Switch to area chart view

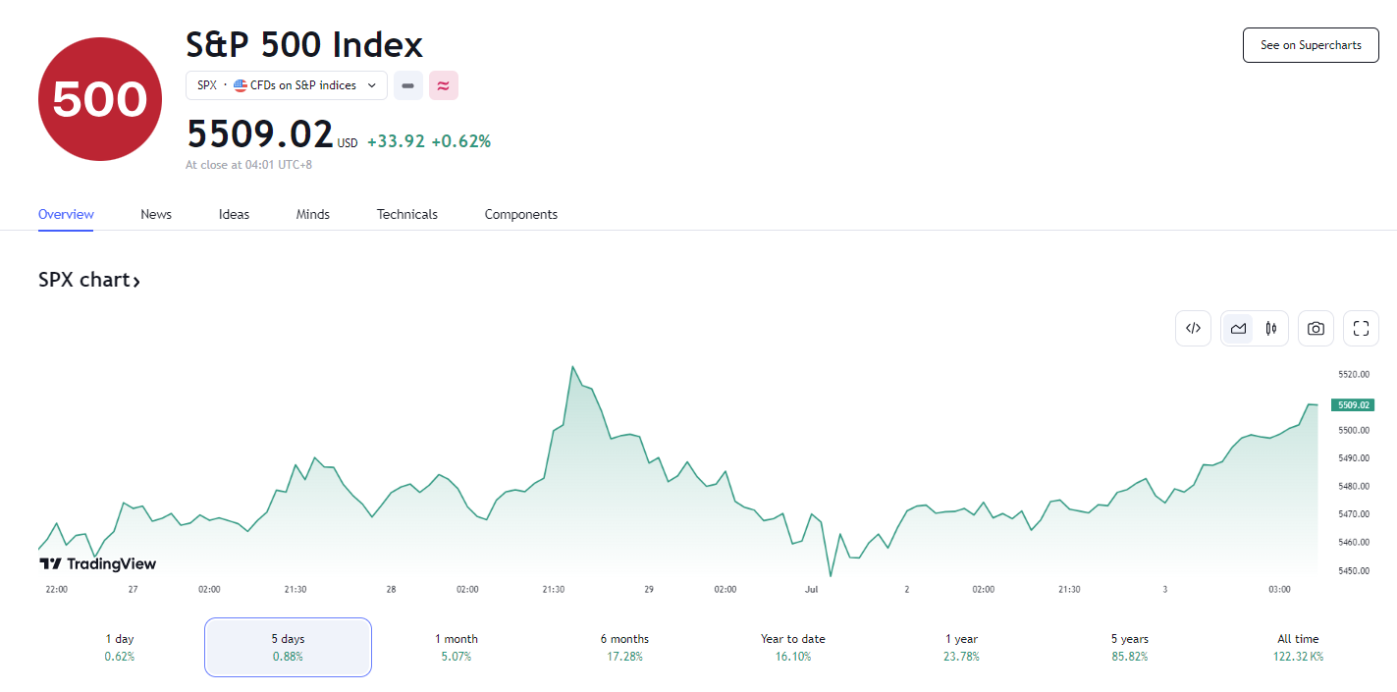pos(1238,329)
